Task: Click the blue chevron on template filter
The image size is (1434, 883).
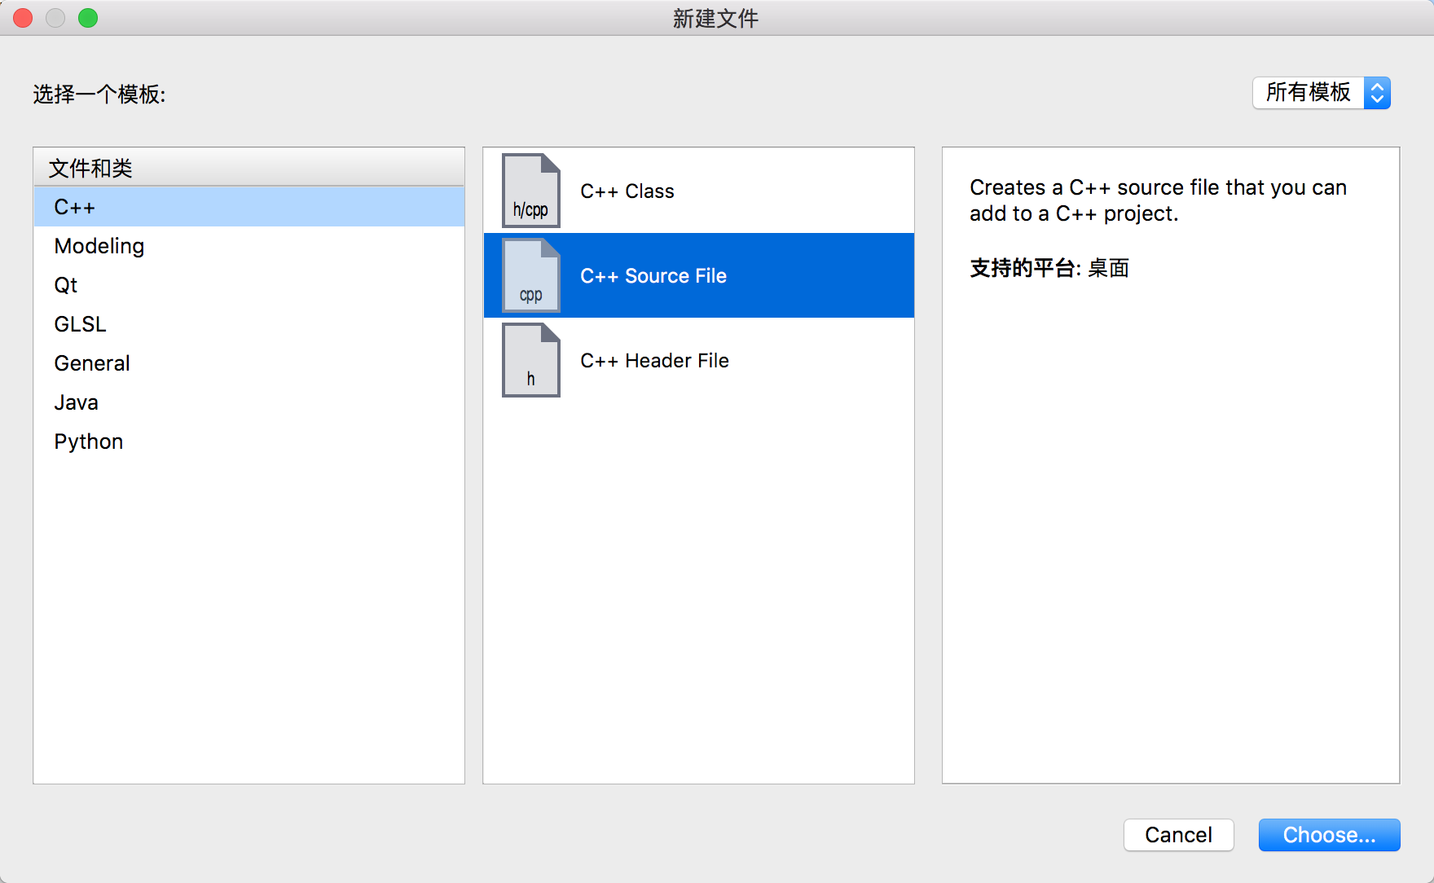Action: click(x=1377, y=93)
